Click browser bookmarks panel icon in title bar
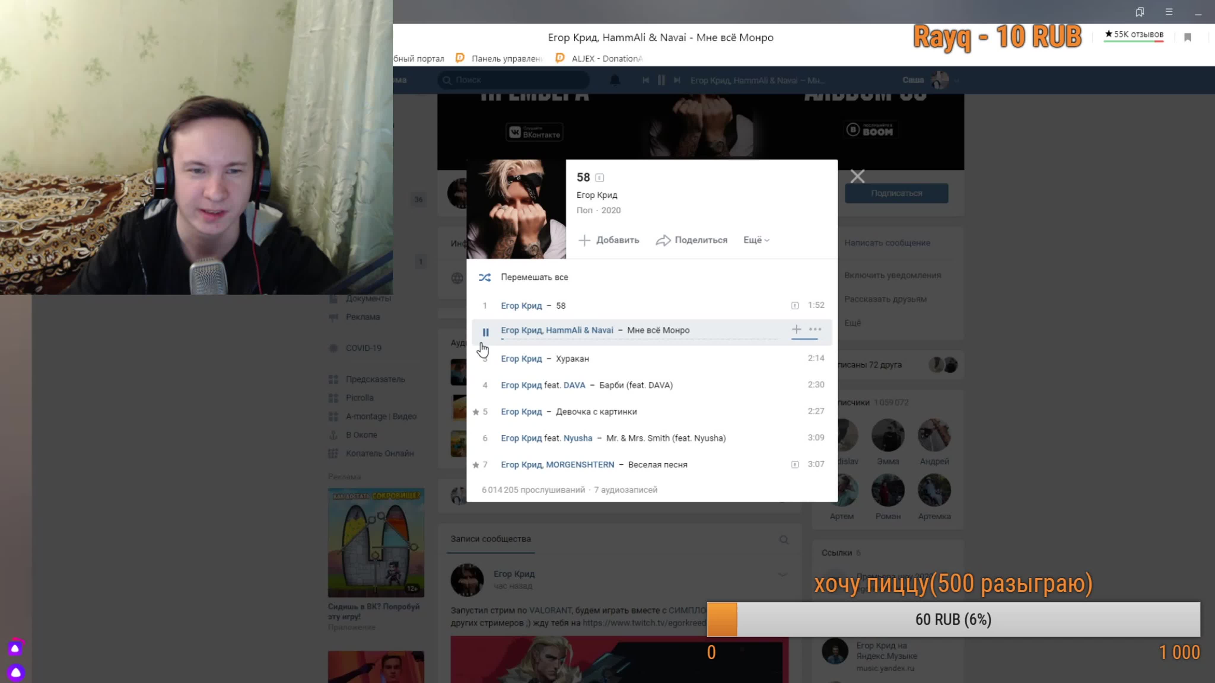The height and width of the screenshot is (683, 1215). coord(1140,12)
